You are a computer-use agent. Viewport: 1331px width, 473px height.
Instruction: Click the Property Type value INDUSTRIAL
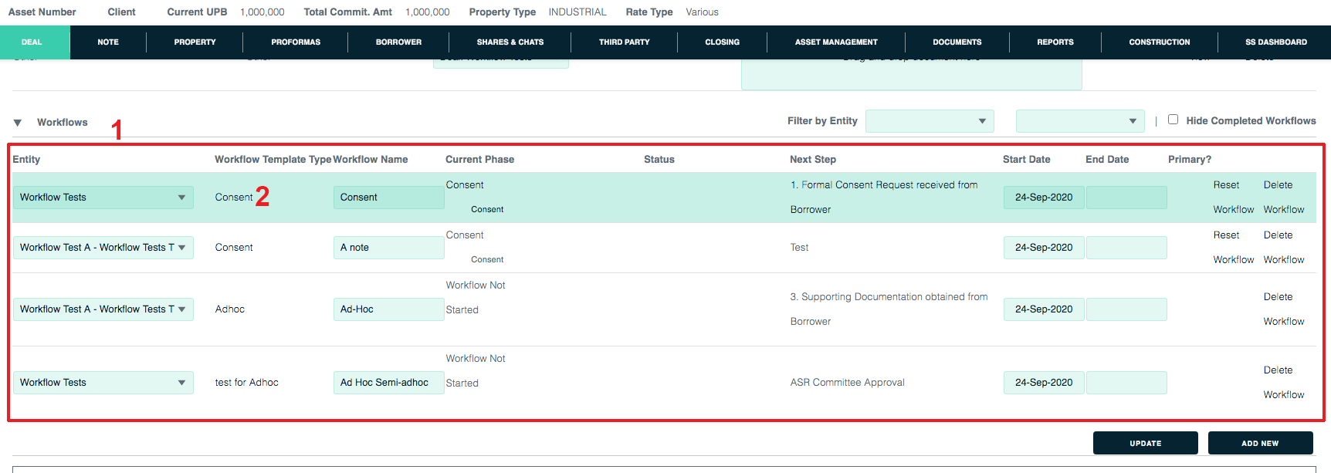tap(577, 12)
